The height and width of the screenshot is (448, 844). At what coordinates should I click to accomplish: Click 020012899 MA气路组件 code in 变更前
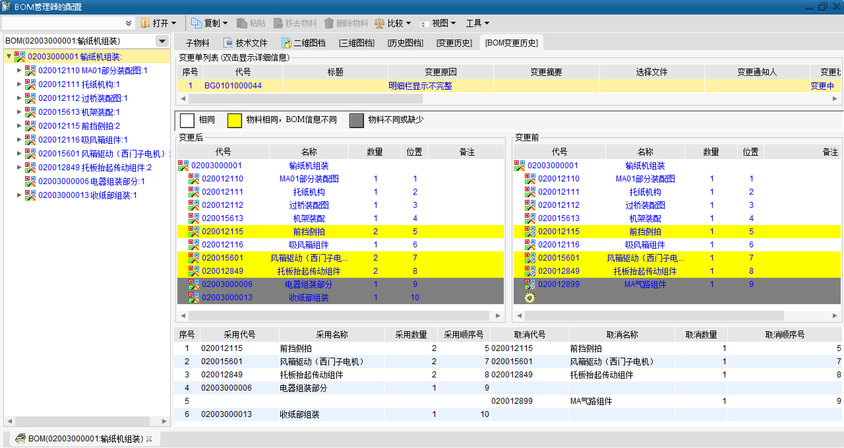[x=558, y=284]
